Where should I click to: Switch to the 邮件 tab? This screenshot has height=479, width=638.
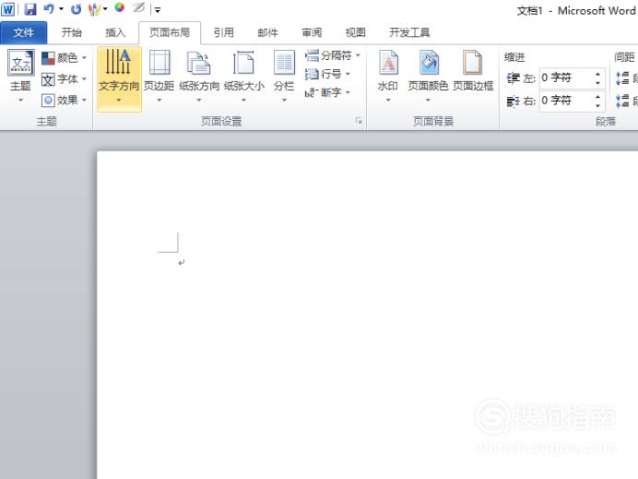coord(267,32)
